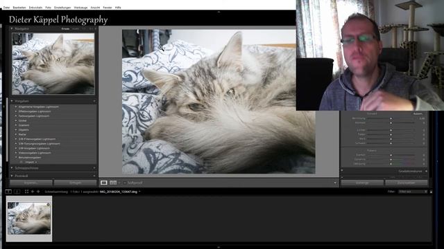This screenshot has width=444, height=249.
Task: Toggle the Gradationskurve panel on/off switch
Action: [x=342, y=171]
